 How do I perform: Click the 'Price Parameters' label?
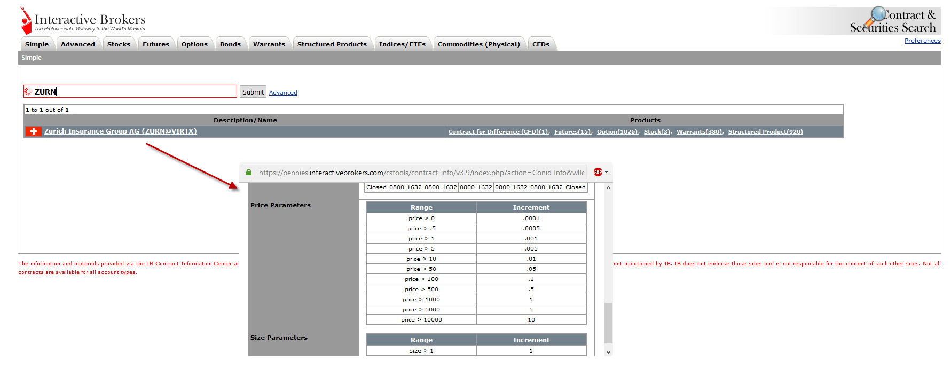click(x=280, y=205)
